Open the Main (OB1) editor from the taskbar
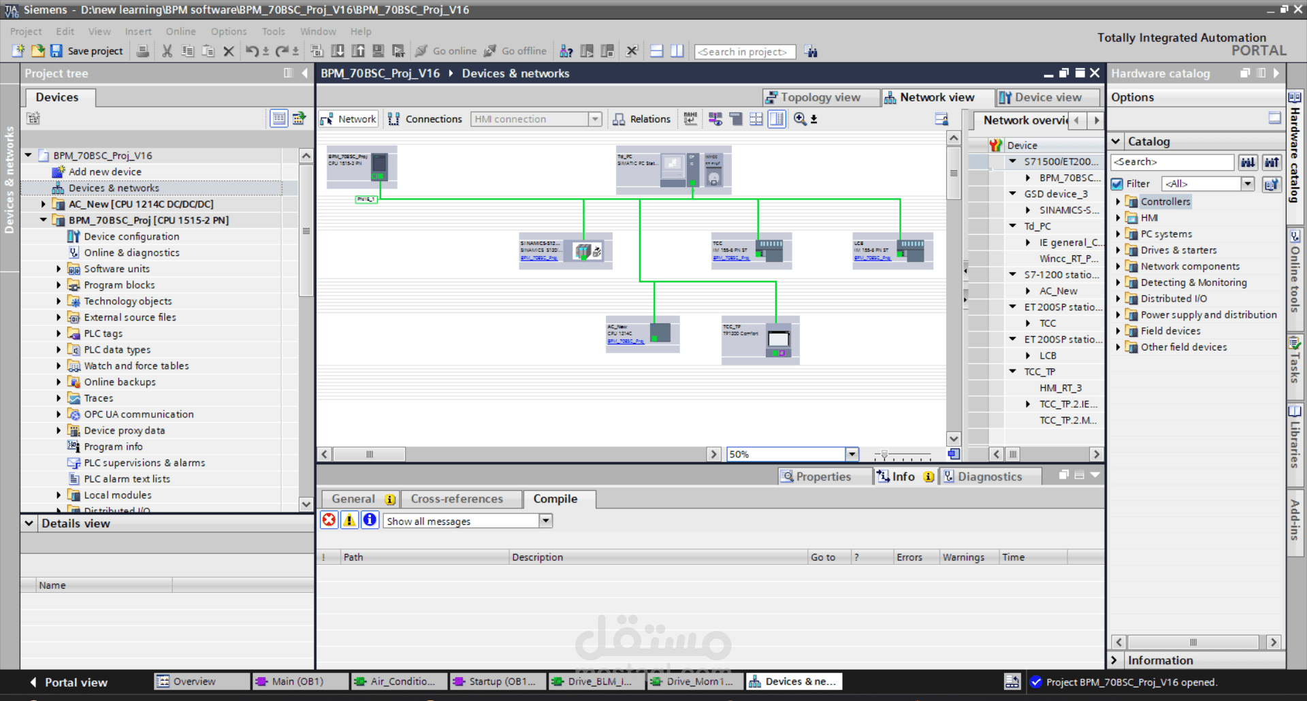Viewport: 1307px width, 701px height. 299,681
